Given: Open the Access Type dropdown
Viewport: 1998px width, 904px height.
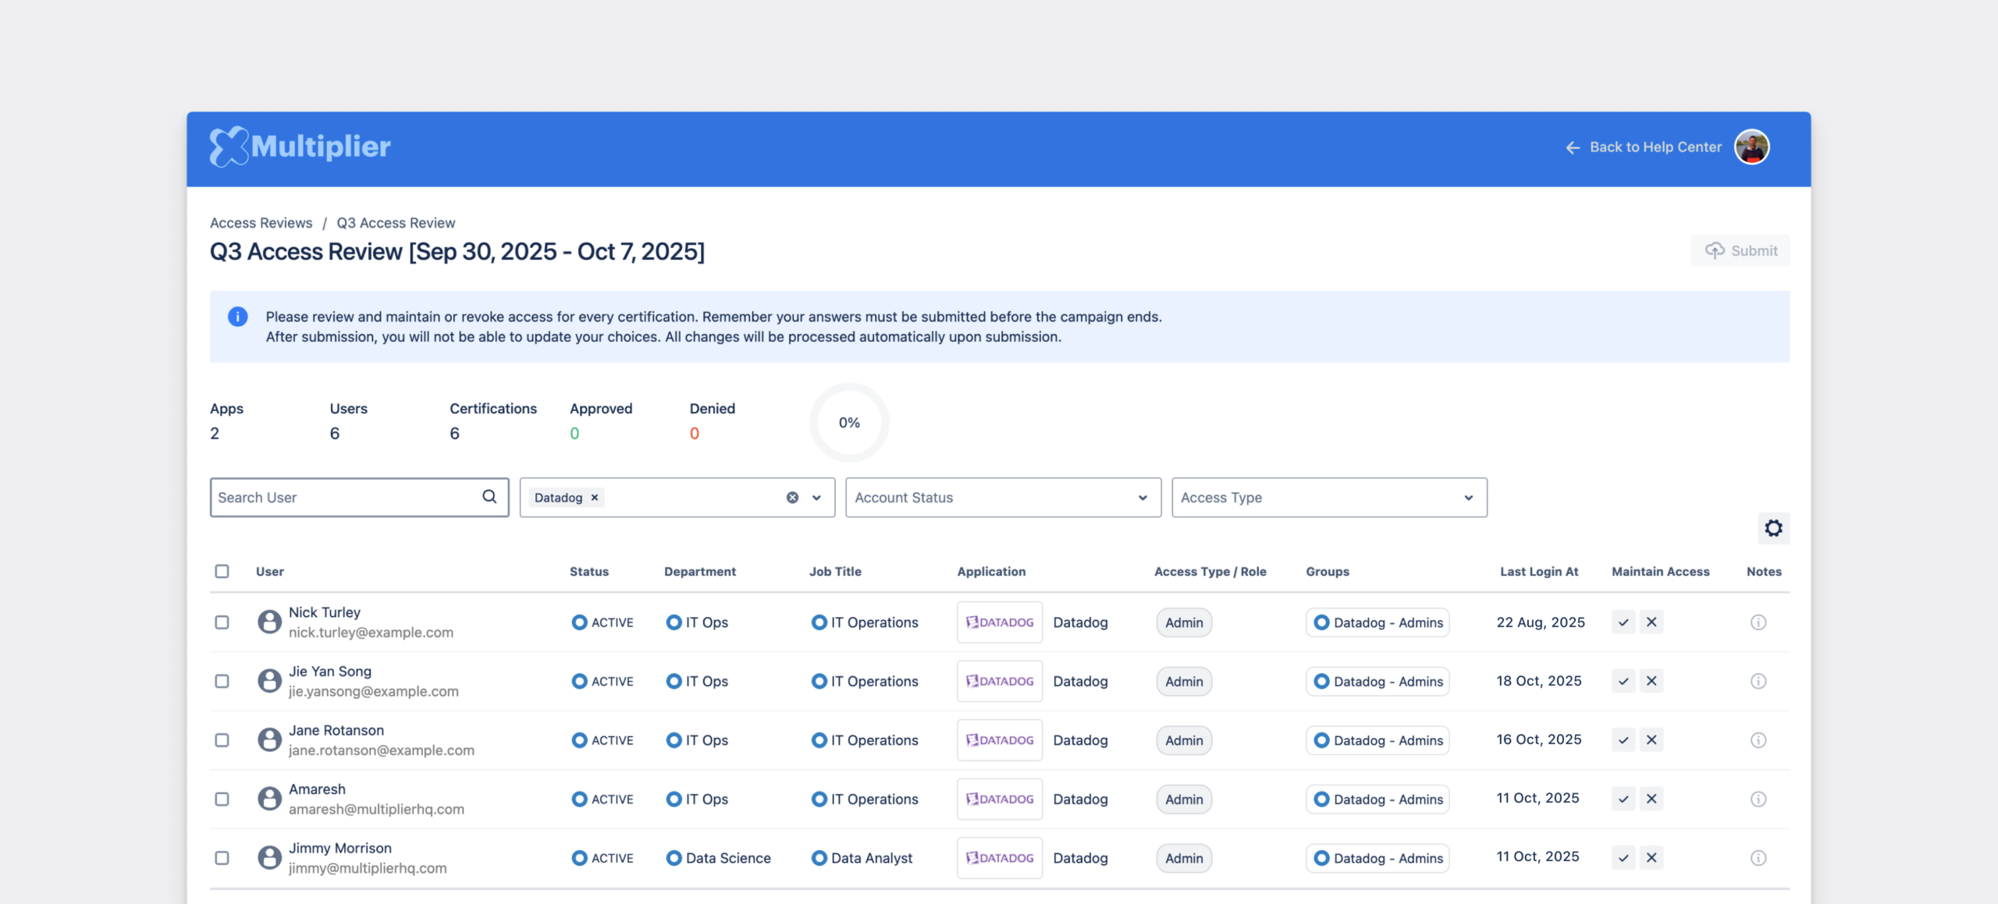Looking at the screenshot, I should pyautogui.click(x=1328, y=498).
